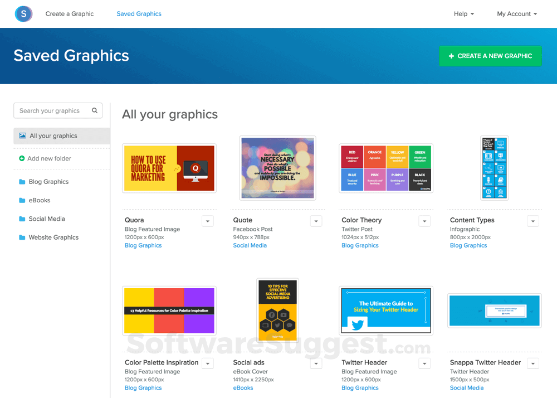Open the Social Media link under the Quote graphic
This screenshot has width=557, height=398.
pyautogui.click(x=250, y=245)
